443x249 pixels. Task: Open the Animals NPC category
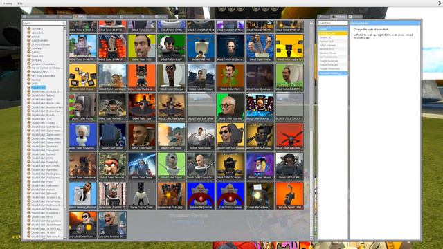pyautogui.click(x=36, y=37)
